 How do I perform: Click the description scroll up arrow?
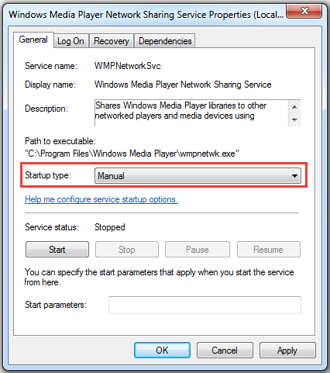(294, 107)
